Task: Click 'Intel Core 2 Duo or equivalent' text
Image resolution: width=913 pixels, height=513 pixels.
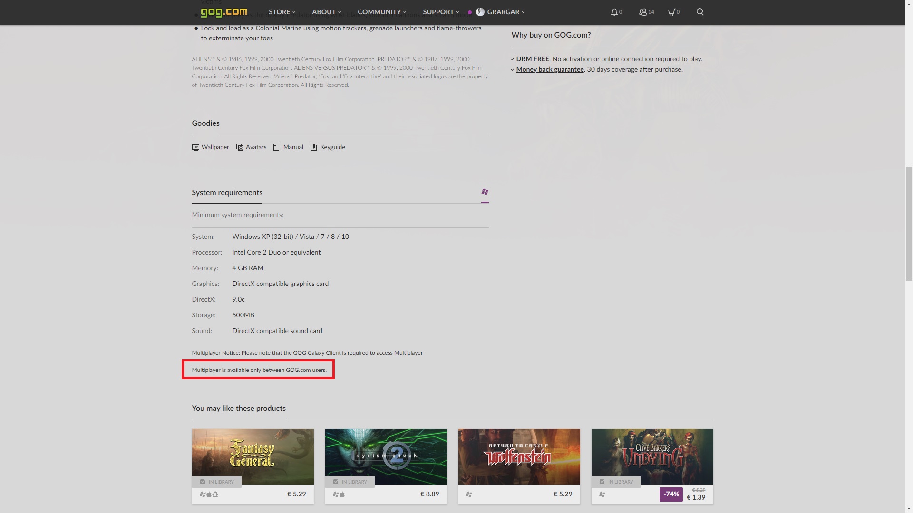Action: [x=276, y=252]
